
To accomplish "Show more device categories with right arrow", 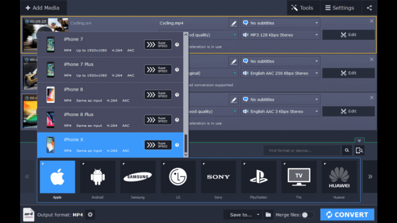I will (x=370, y=177).
